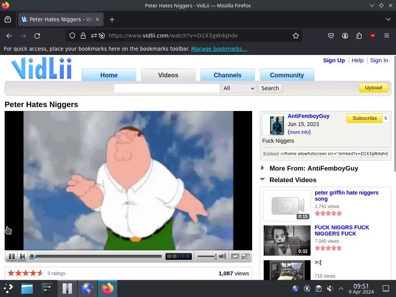Image resolution: width=396 pixels, height=297 pixels.
Task: Open the system settings taskbar icon
Action: point(47,288)
